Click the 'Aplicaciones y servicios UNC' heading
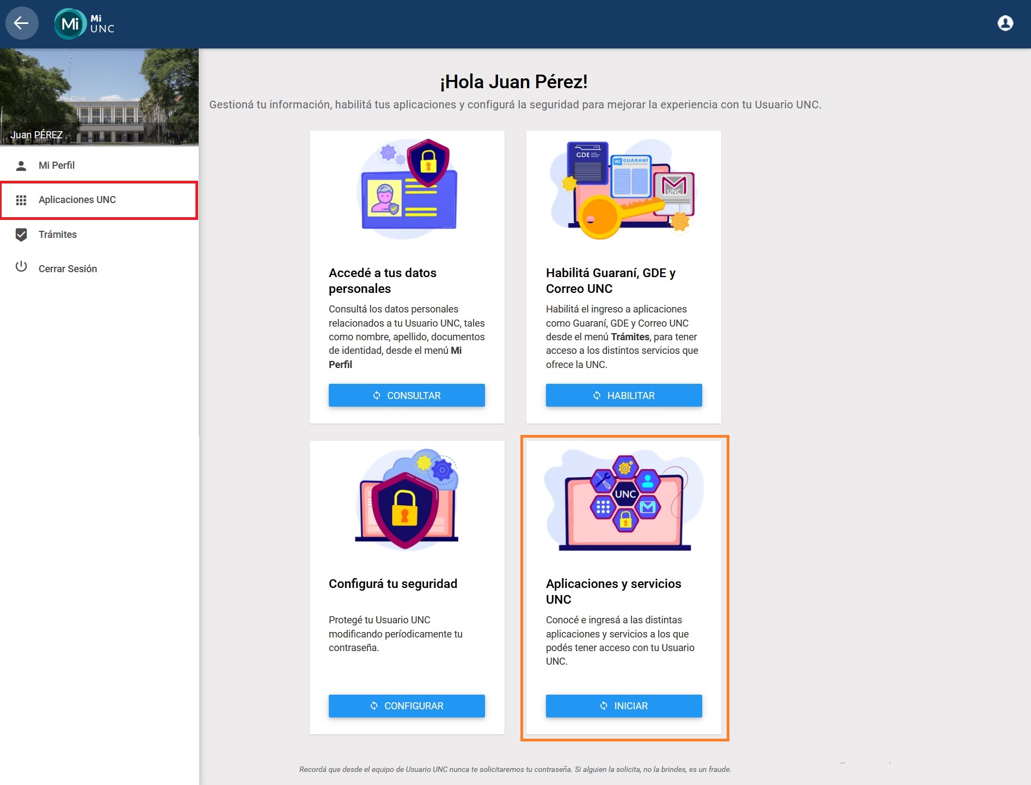Viewport: 1031px width, 785px height. (613, 591)
